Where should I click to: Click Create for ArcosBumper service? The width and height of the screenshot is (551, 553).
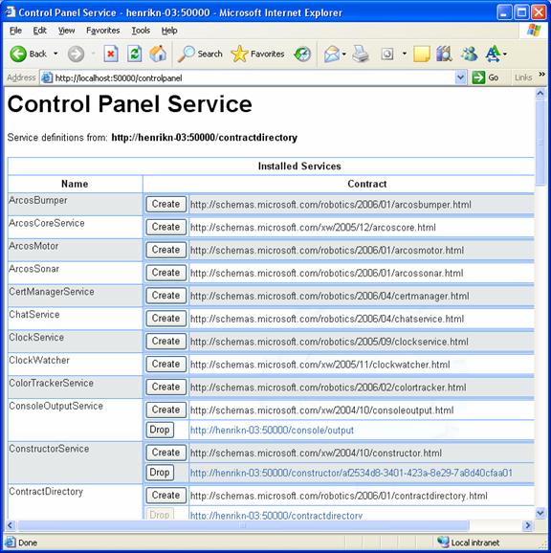click(x=166, y=204)
